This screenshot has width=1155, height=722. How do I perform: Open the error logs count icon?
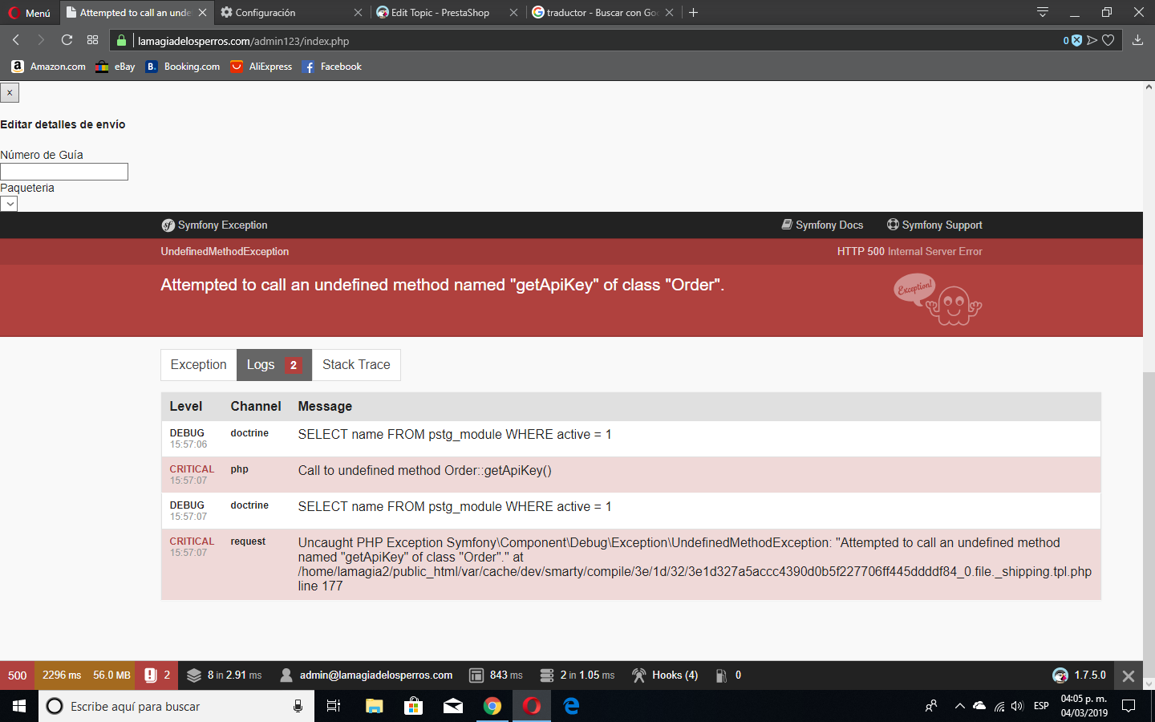[x=157, y=675]
